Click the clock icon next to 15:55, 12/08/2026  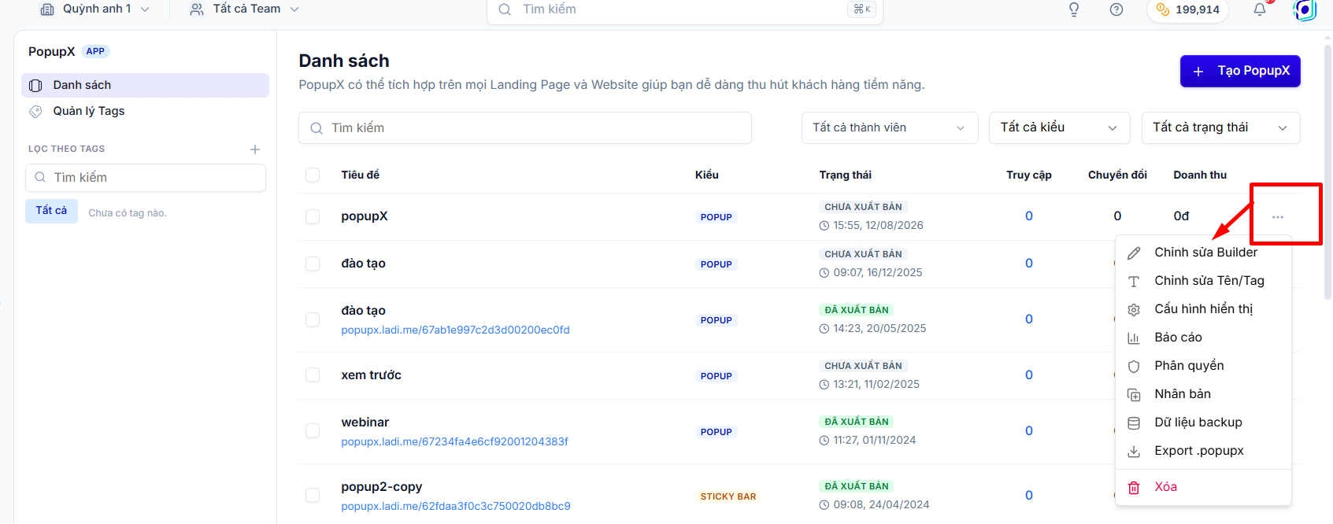(824, 226)
